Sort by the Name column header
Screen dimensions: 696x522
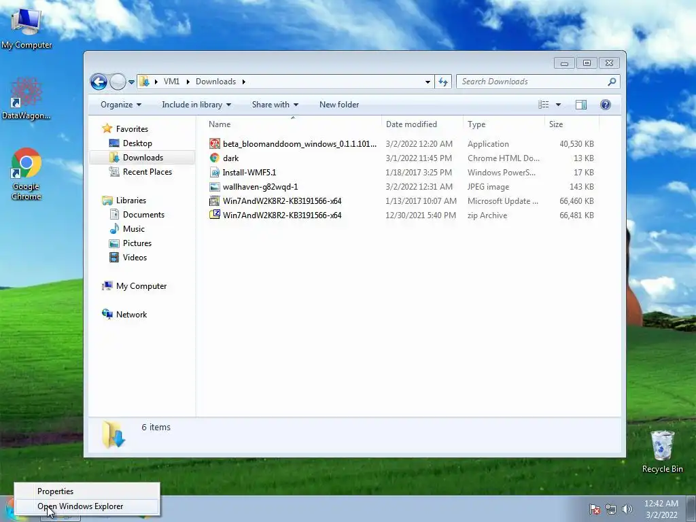293,124
